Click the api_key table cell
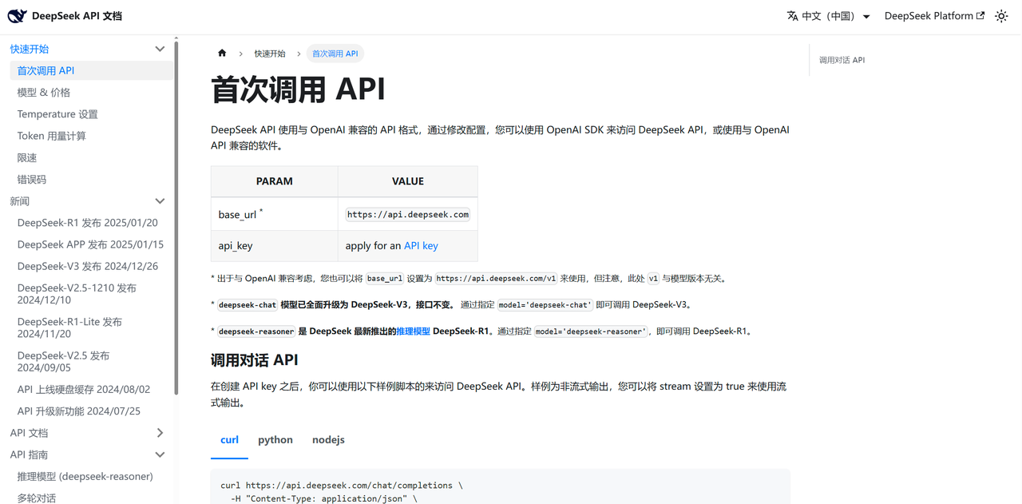Screen dimensions: 1022x504 (x=275, y=246)
